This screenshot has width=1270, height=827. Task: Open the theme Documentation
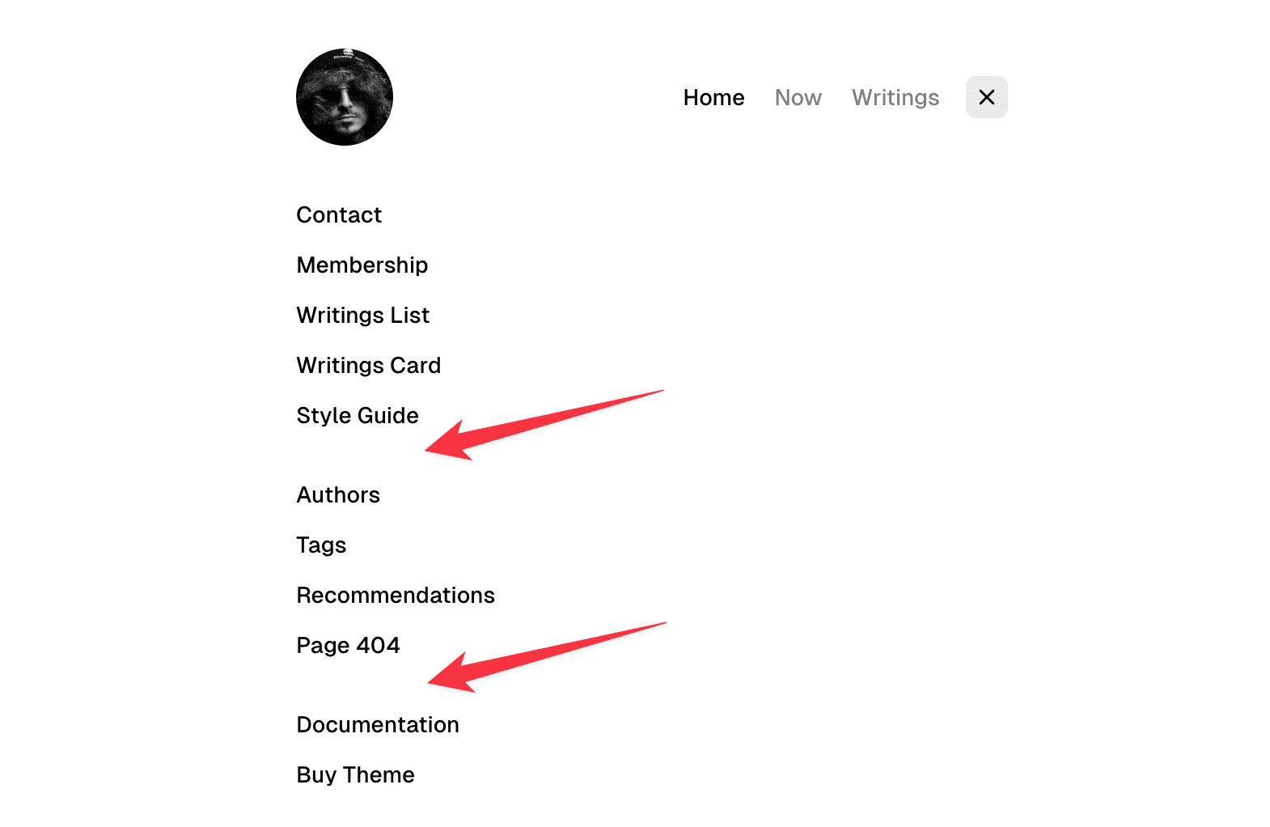coord(378,724)
